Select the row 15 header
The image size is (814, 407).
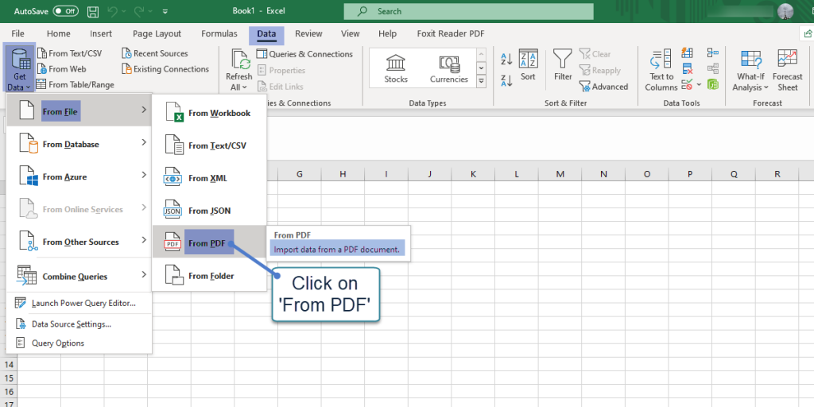(x=9, y=378)
